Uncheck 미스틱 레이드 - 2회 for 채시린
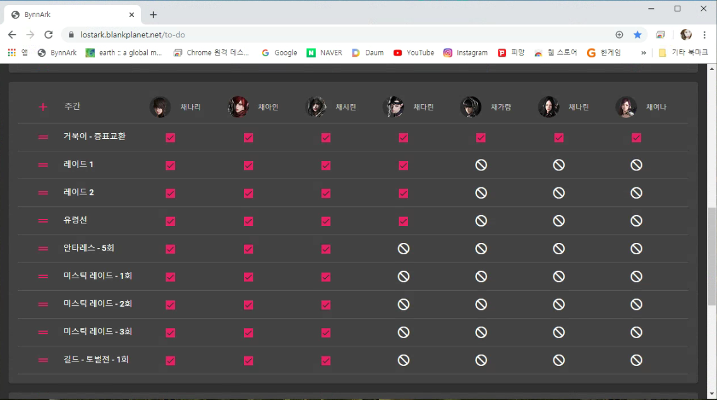 tap(326, 305)
